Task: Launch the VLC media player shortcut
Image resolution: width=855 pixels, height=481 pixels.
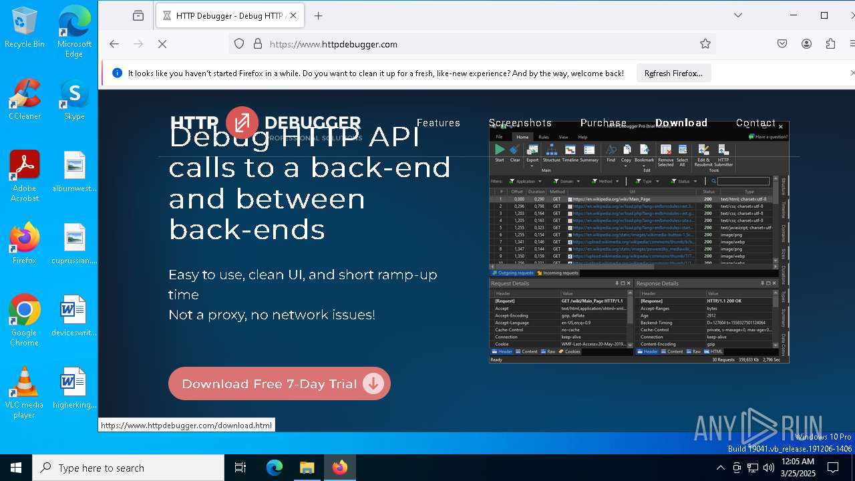Action: pyautogui.click(x=25, y=393)
